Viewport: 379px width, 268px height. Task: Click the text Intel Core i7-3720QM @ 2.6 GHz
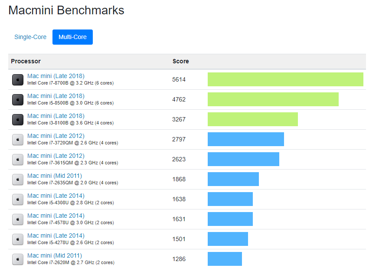click(62, 143)
